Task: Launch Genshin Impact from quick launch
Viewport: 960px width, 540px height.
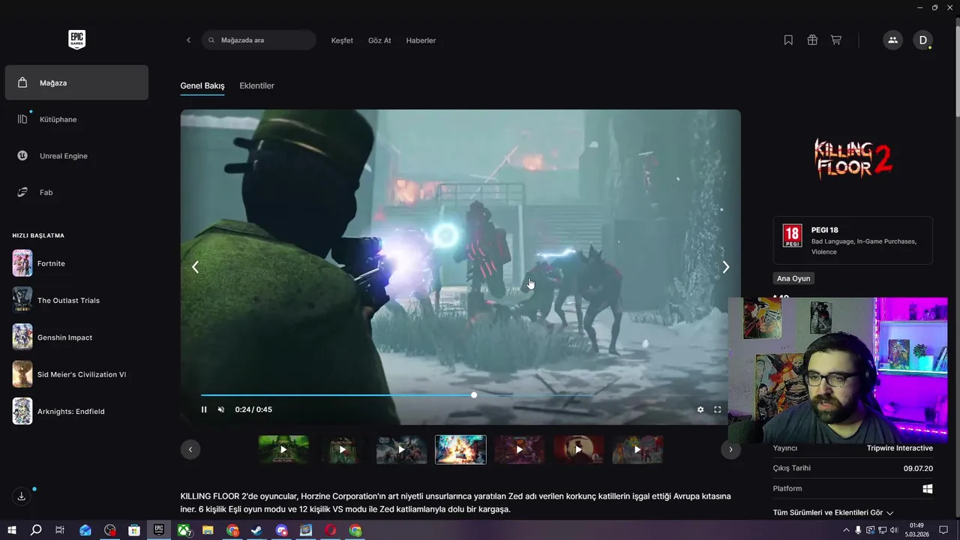Action: tap(76, 337)
